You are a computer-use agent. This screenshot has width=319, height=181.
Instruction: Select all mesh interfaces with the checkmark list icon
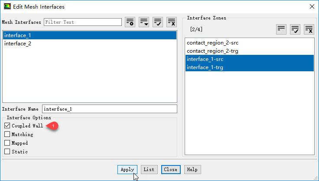pyautogui.click(x=158, y=22)
